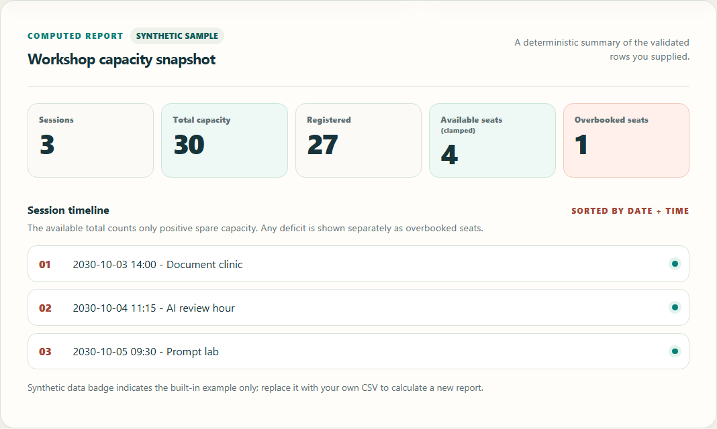Open the Overbooked seats card
Image resolution: width=717 pixels, height=429 pixels.
pyautogui.click(x=626, y=140)
